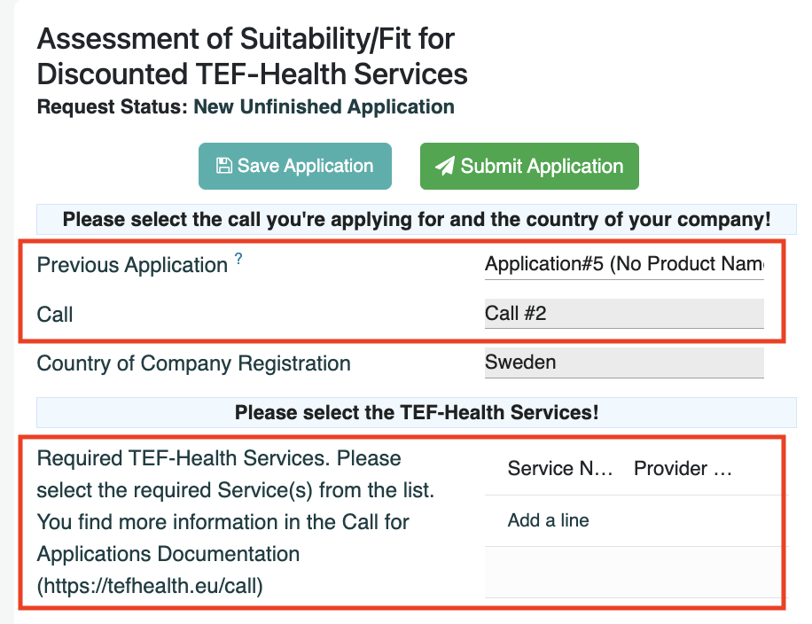
Task: Click the Previous Application label
Action: click(132, 265)
